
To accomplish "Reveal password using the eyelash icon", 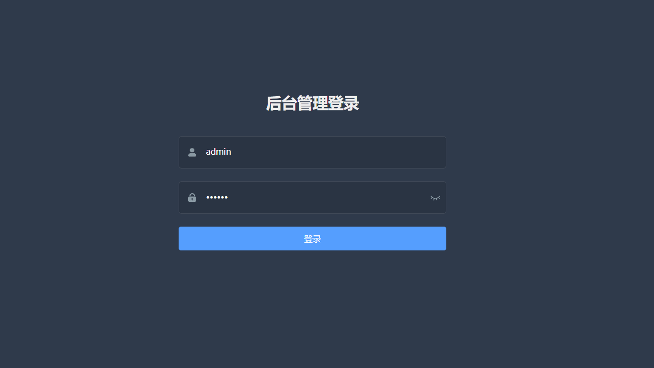I will [435, 198].
